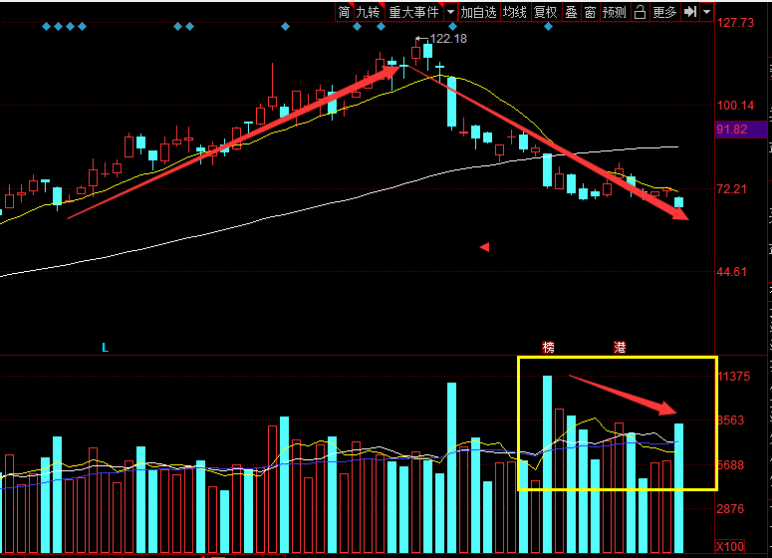772x558 pixels.
Task: Click 加自选 to add to watchlist
Action: [478, 12]
